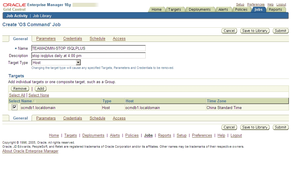291x175 pixels.
Task: Click the Logout link in the footer
Action: coord(236,135)
